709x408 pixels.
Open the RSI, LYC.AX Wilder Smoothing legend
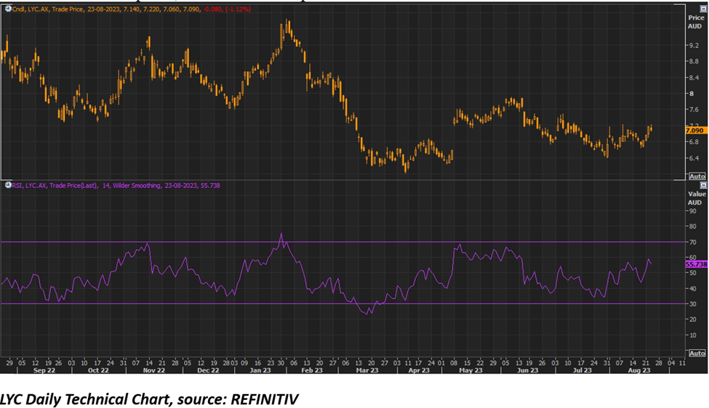click(116, 186)
